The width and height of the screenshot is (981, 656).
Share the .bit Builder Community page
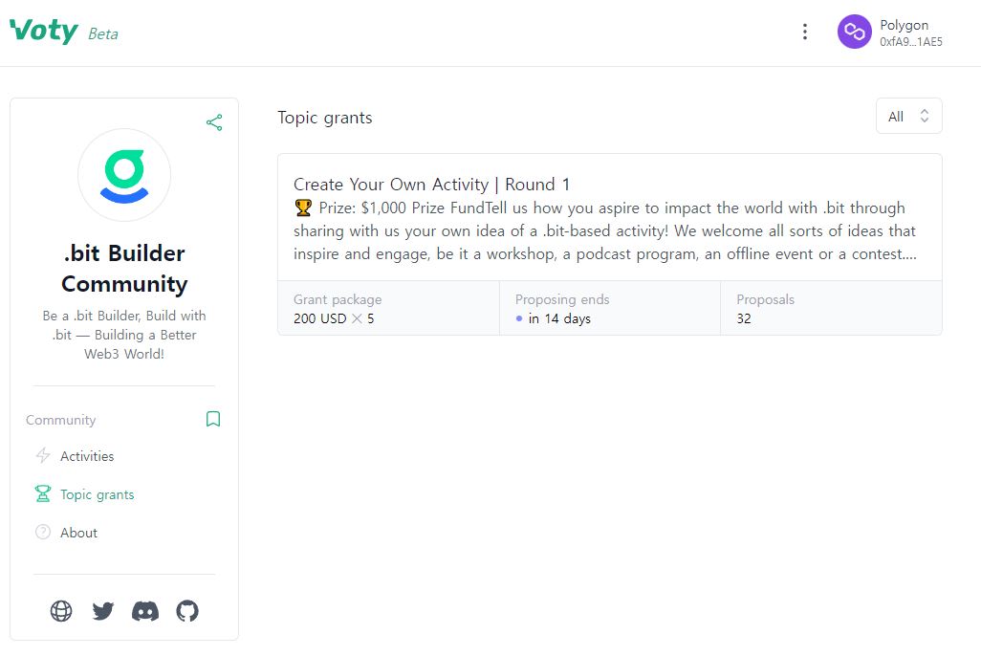(x=214, y=122)
